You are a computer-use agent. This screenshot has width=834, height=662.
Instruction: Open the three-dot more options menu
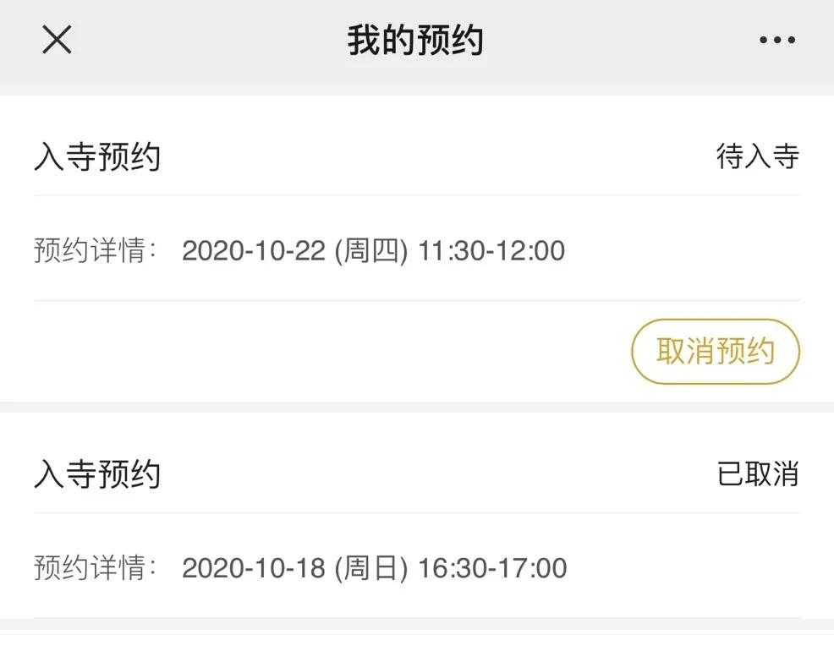tap(776, 40)
